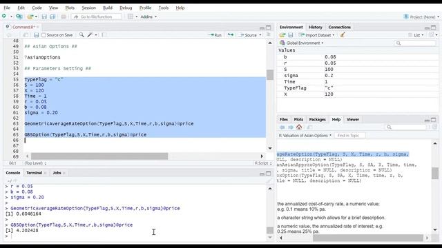Show in new window editor icon

pos(26,35)
